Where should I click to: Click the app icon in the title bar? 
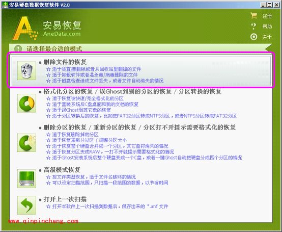click(x=5, y=5)
